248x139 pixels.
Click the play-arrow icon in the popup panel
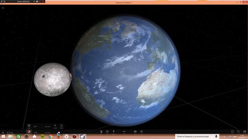(x=55, y=125)
